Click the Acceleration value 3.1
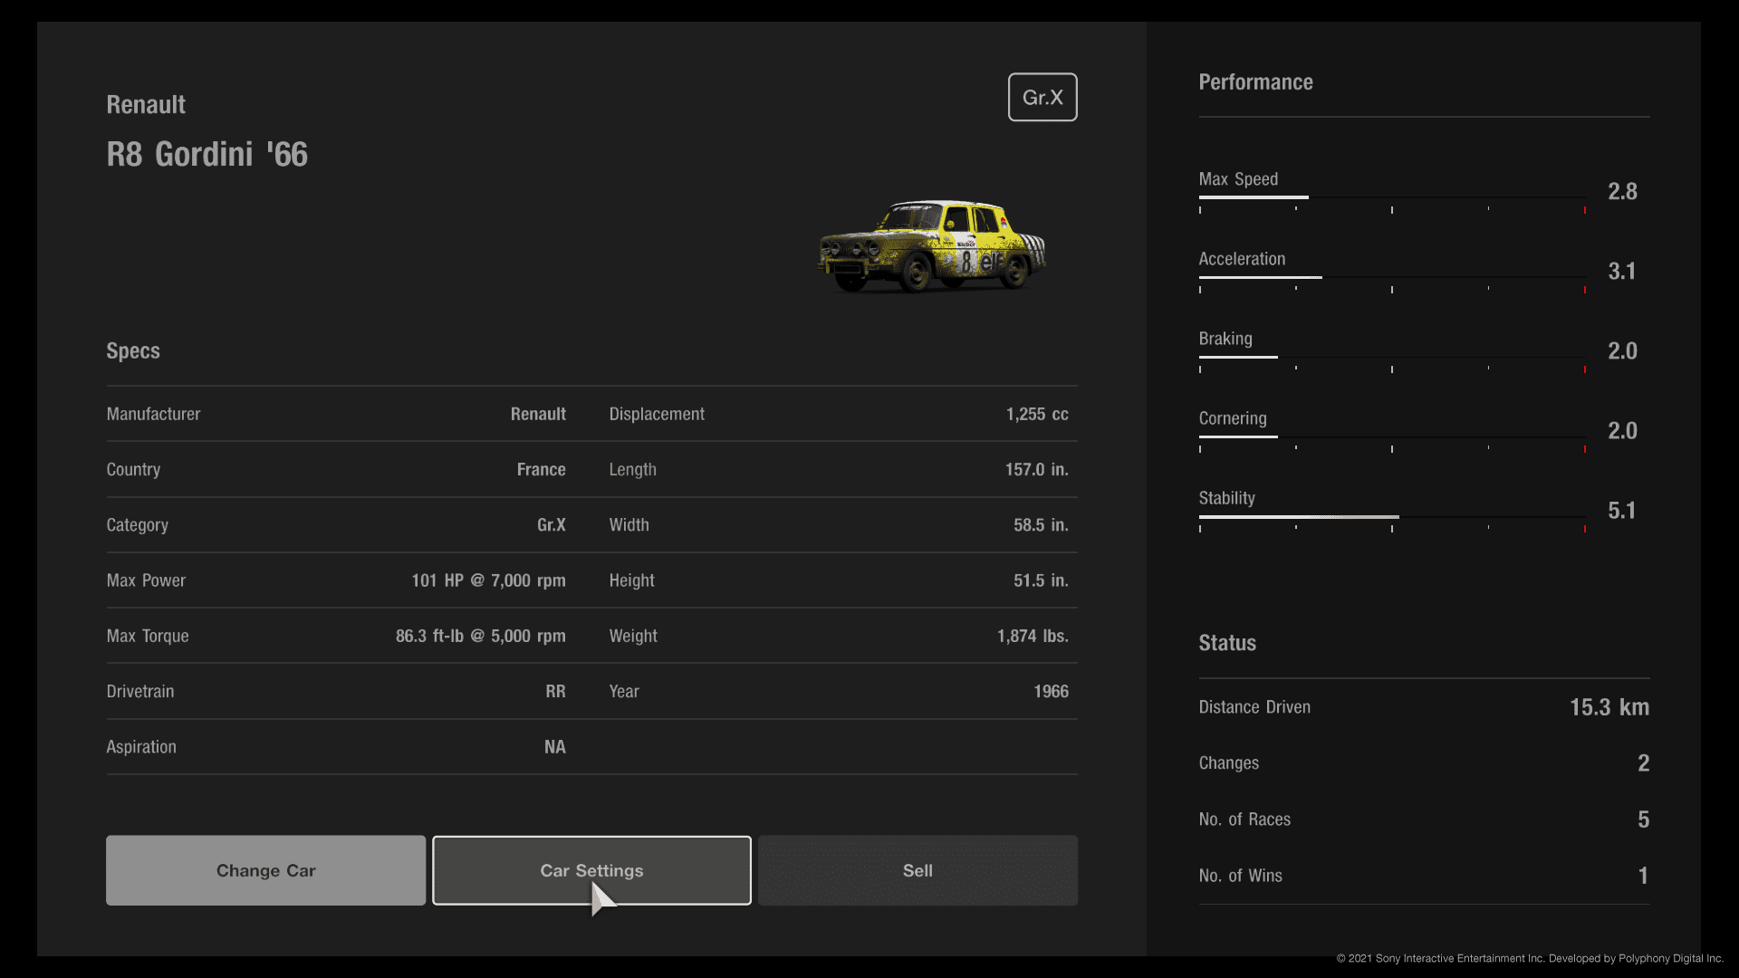 click(x=1622, y=271)
